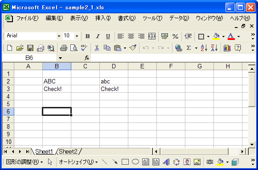Toggle underline formatting
Viewport: 258px width, 170px height.
coord(108,36)
